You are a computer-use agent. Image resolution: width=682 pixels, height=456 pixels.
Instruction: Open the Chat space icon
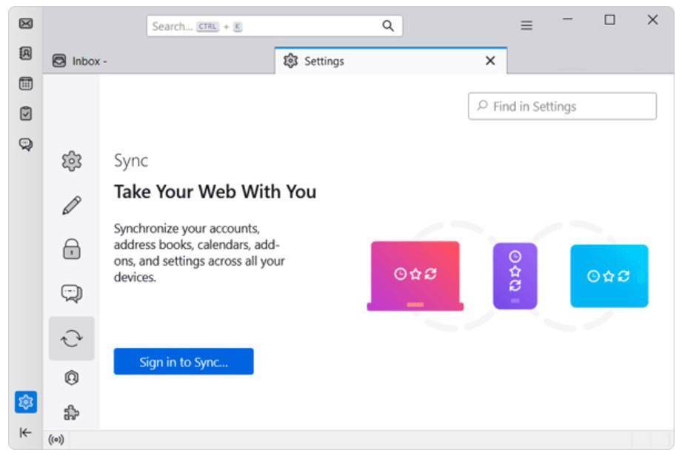26,144
